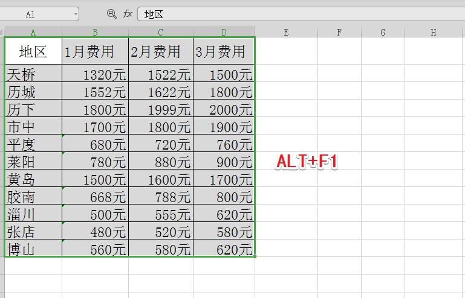Click the cell with 1522元
Viewport: 465px width, 298px height.
pyautogui.click(x=161, y=73)
